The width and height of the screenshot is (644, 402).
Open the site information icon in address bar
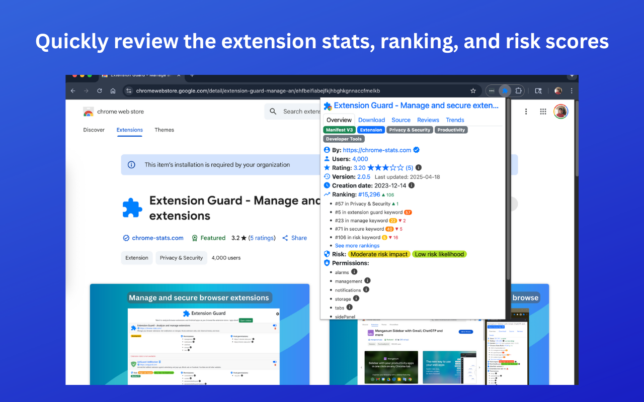pos(129,91)
